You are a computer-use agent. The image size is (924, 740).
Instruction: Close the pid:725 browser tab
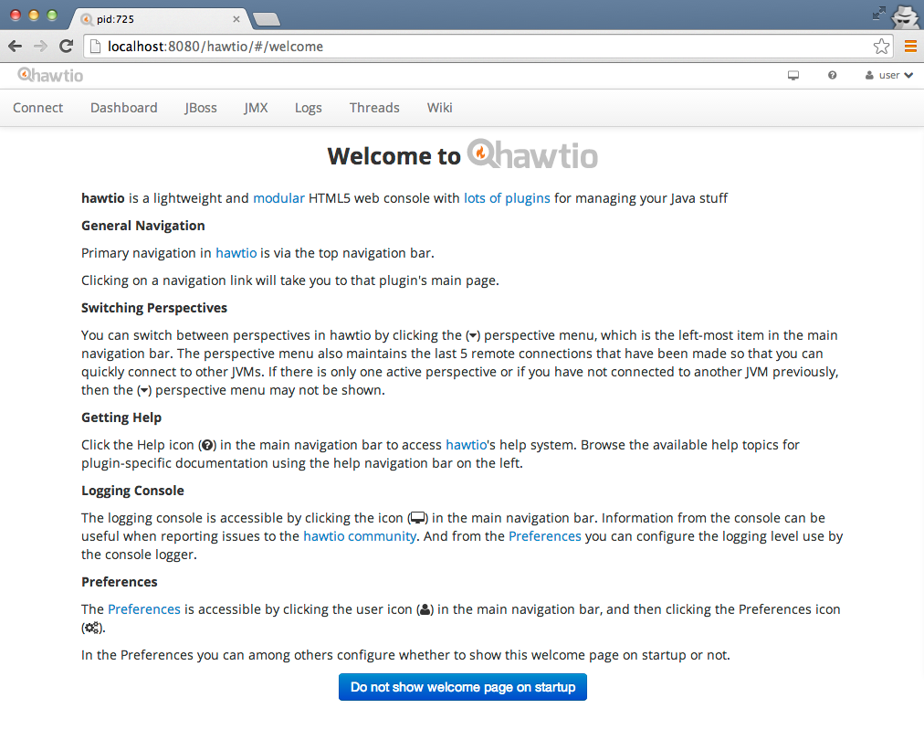click(236, 19)
